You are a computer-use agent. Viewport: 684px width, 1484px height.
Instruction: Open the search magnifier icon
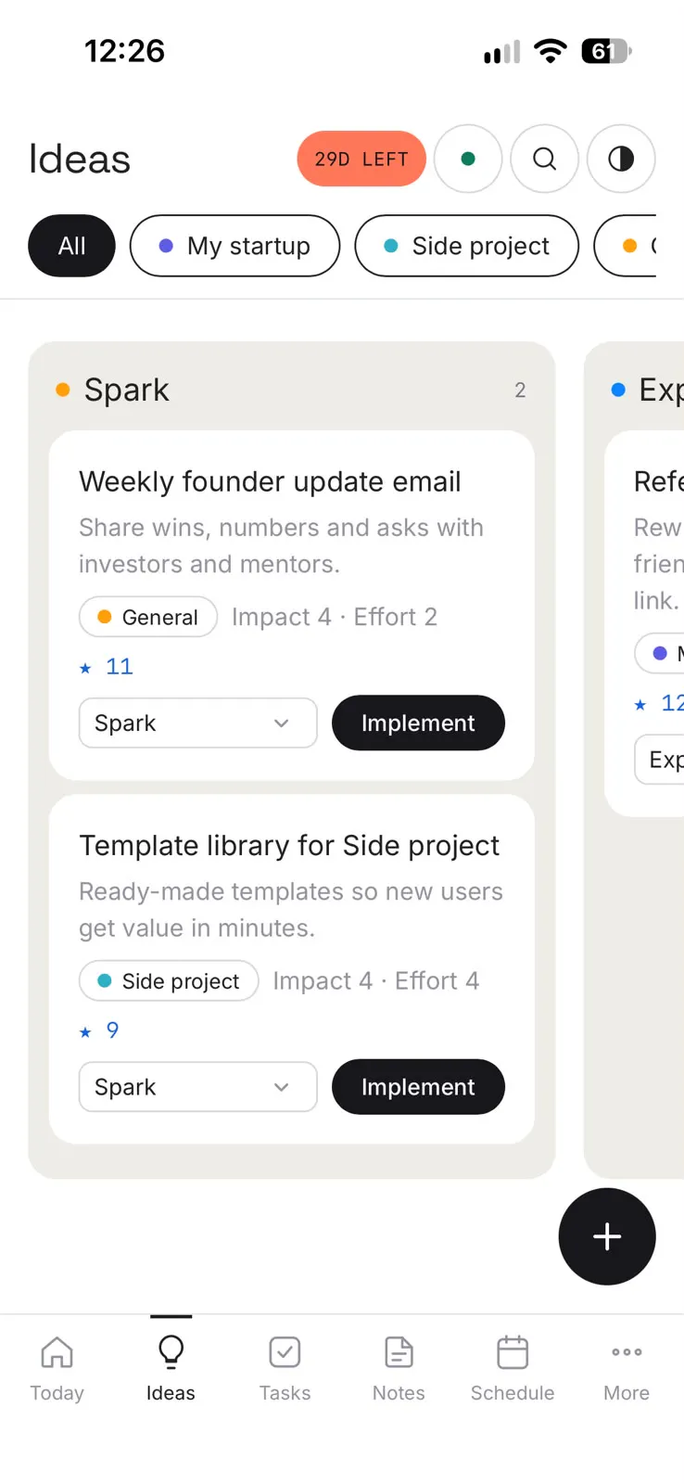point(545,159)
